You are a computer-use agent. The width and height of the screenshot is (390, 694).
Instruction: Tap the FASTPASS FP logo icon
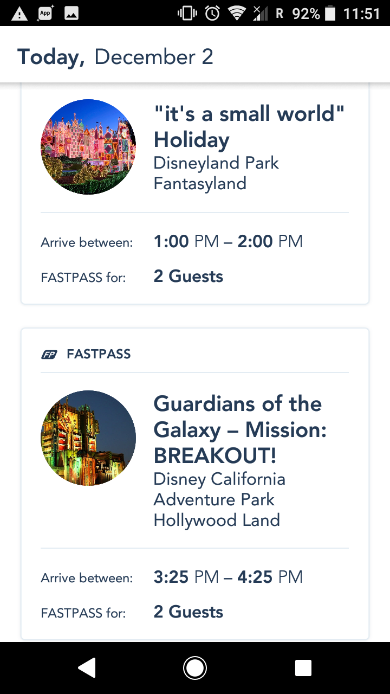click(49, 355)
